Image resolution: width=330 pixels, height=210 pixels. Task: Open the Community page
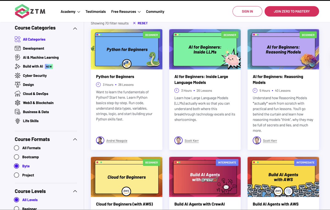pos(155,12)
